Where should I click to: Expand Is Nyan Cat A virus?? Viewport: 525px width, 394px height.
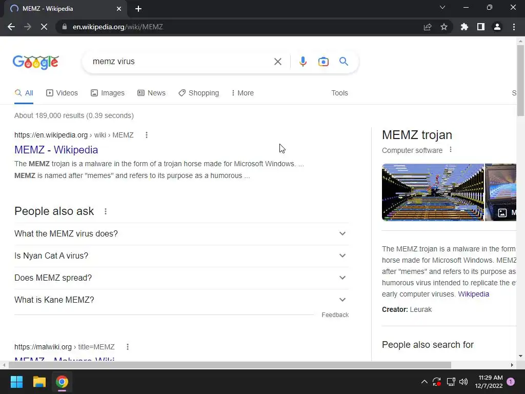[181, 255]
